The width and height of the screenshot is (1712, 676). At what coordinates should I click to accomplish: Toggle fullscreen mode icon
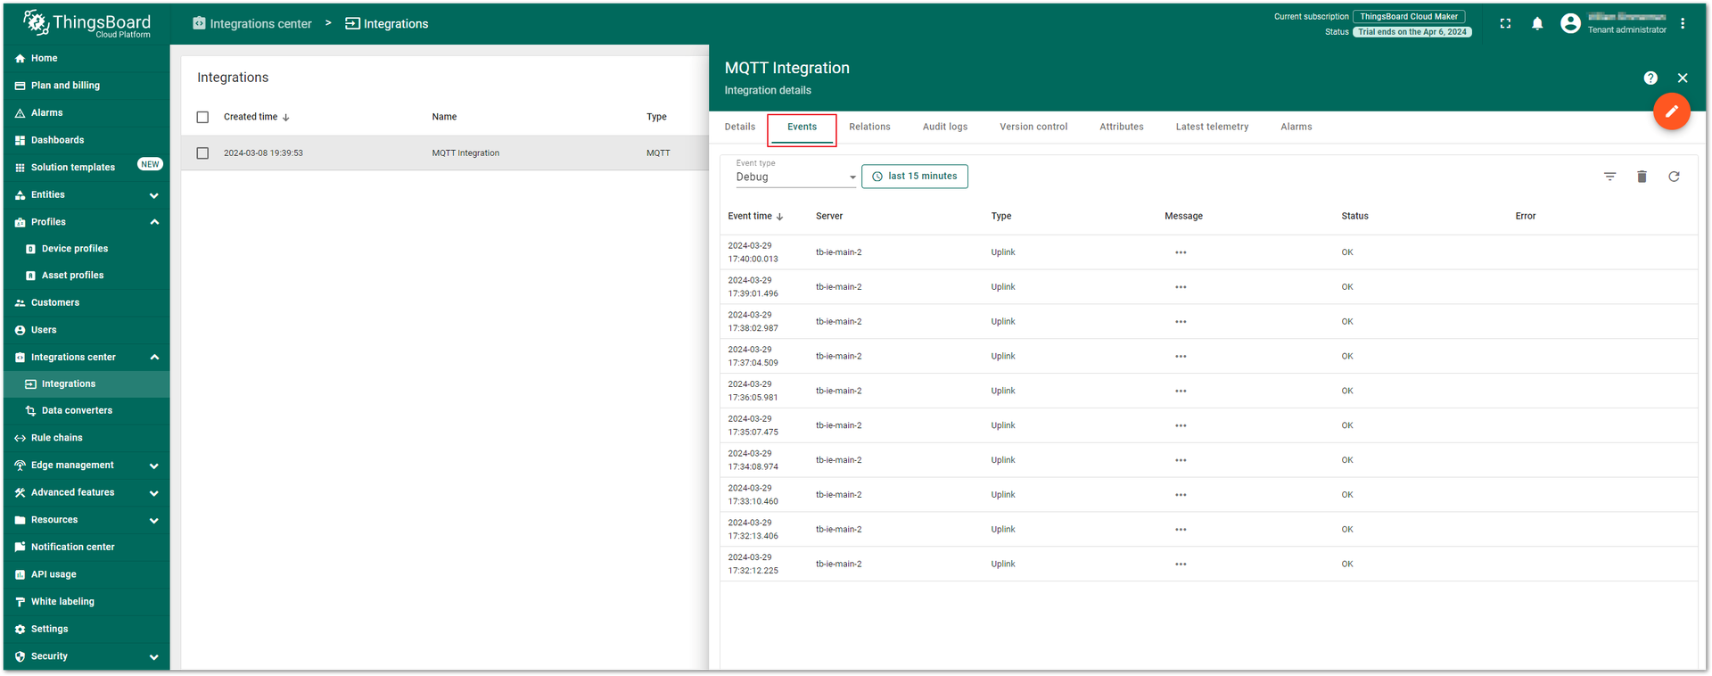(1505, 24)
